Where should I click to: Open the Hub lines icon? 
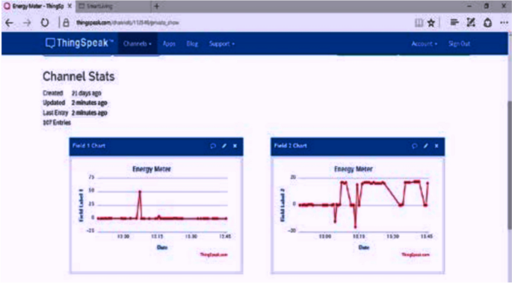coord(454,22)
